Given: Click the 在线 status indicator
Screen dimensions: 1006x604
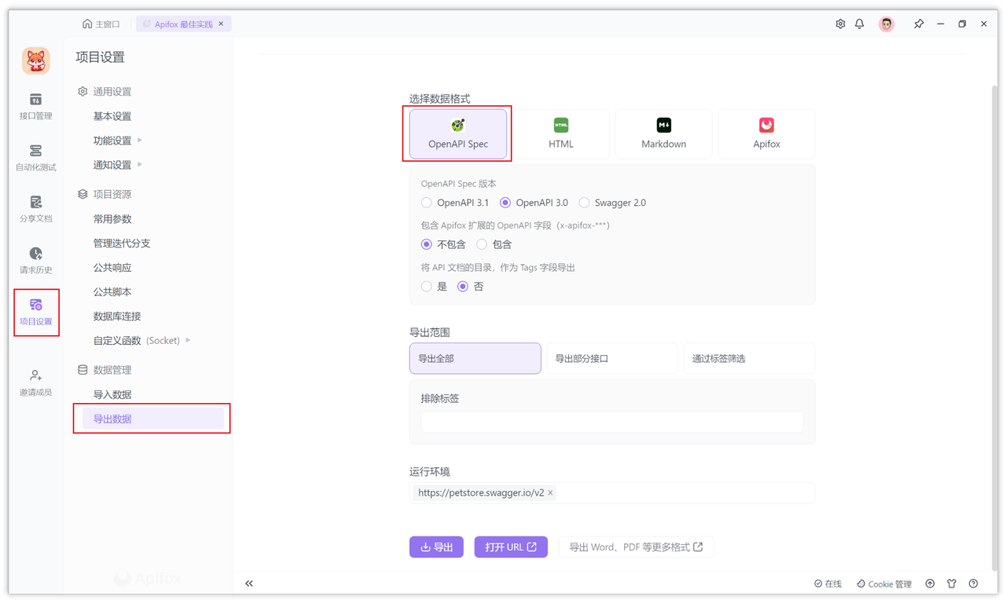Looking at the screenshot, I should [x=828, y=584].
